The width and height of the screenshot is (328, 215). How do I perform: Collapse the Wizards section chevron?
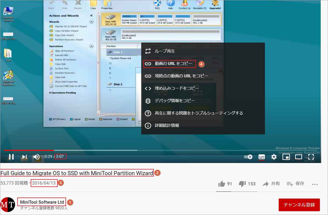[x=91, y=22]
